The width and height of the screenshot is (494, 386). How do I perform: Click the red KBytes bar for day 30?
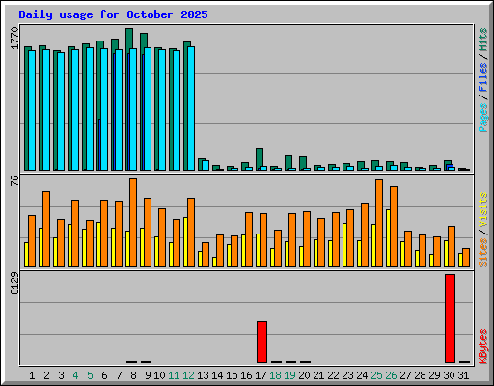pos(450,318)
